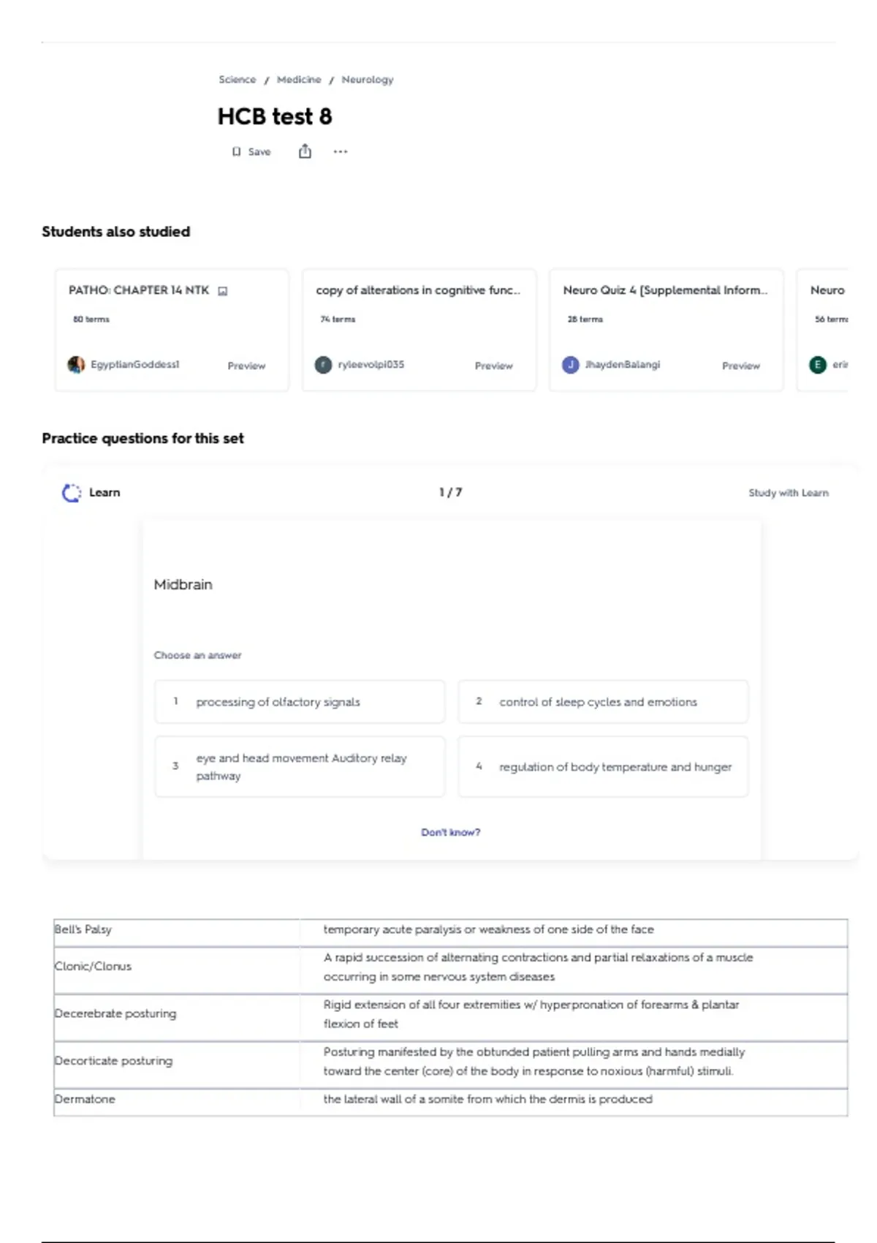This screenshot has width=877, height=1243.
Task: Click EgyptianGoddess1 avatar
Action: 76,364
